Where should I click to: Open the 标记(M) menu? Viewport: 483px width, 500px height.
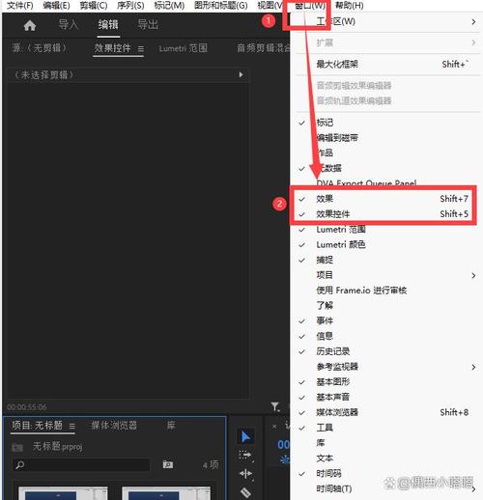pos(169,6)
